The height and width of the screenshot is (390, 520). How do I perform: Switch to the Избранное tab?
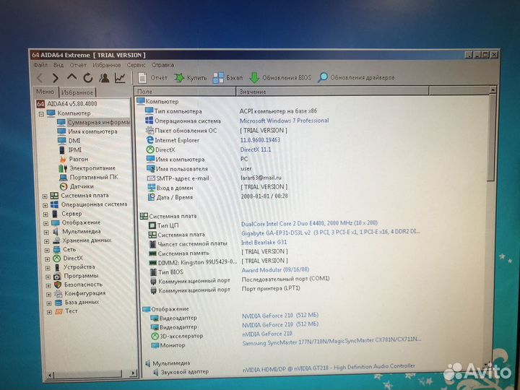pyautogui.click(x=77, y=92)
